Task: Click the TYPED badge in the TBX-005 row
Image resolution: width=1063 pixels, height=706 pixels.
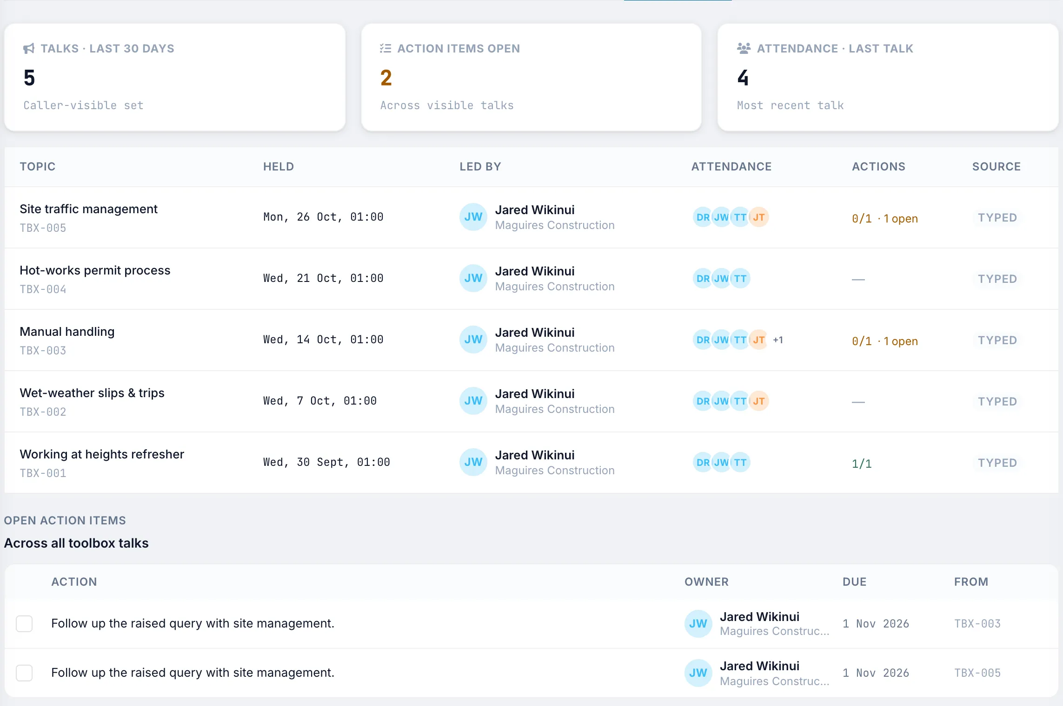Action: click(997, 217)
